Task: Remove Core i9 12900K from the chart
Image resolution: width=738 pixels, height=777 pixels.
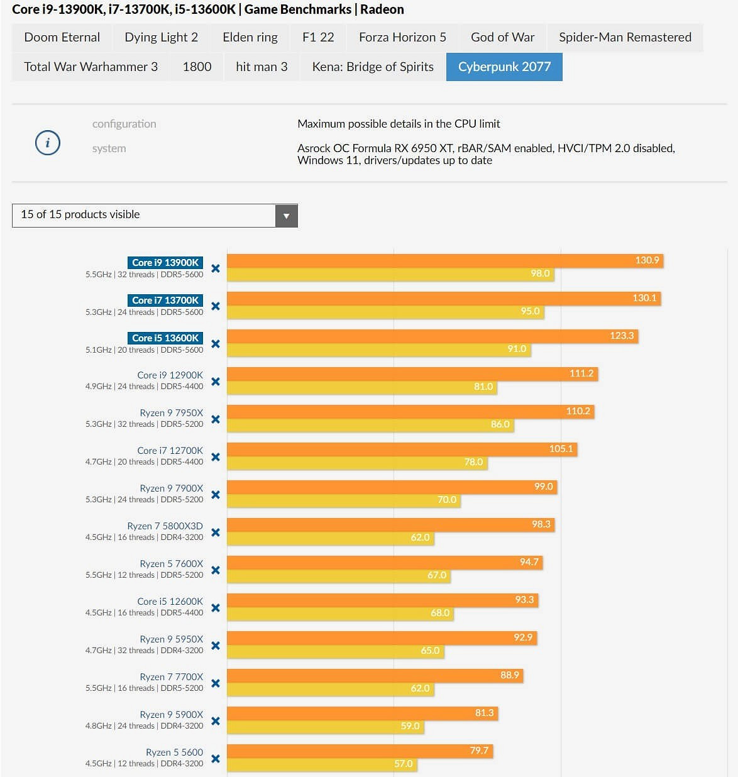Action: (216, 382)
